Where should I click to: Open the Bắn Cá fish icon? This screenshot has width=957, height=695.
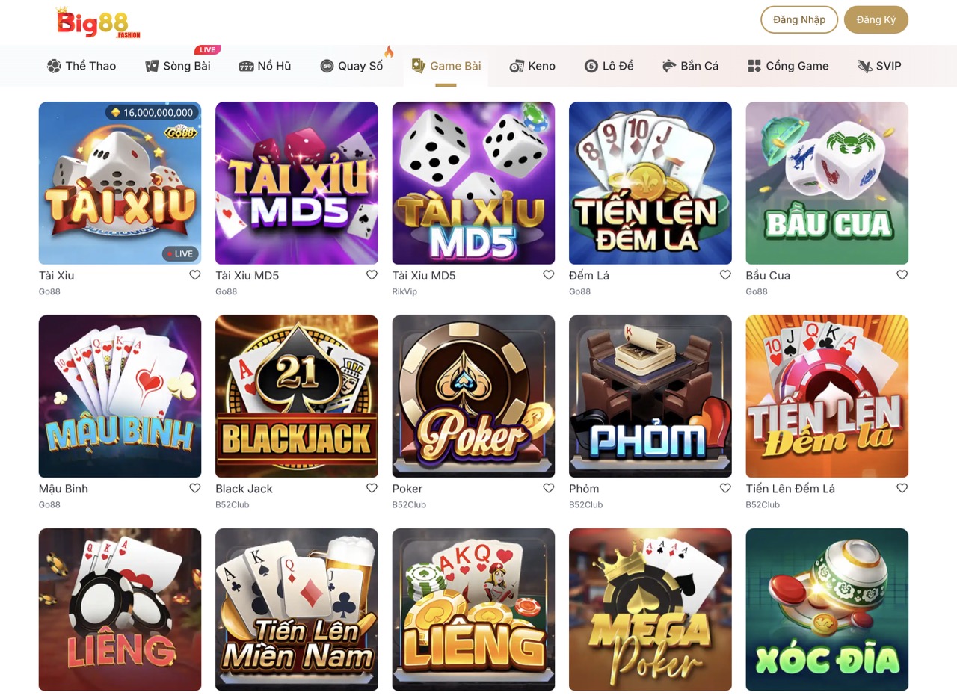[x=669, y=66]
